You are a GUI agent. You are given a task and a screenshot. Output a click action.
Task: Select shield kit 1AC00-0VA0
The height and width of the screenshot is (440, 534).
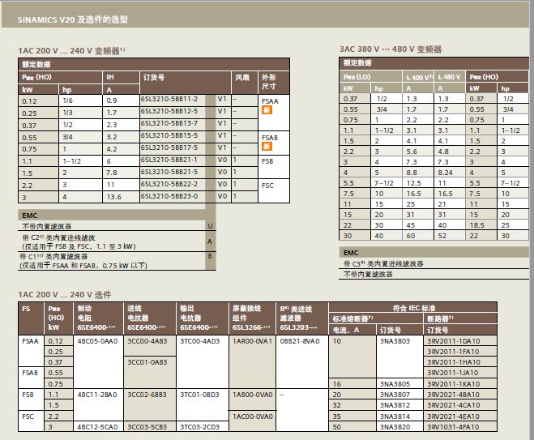(x=252, y=417)
